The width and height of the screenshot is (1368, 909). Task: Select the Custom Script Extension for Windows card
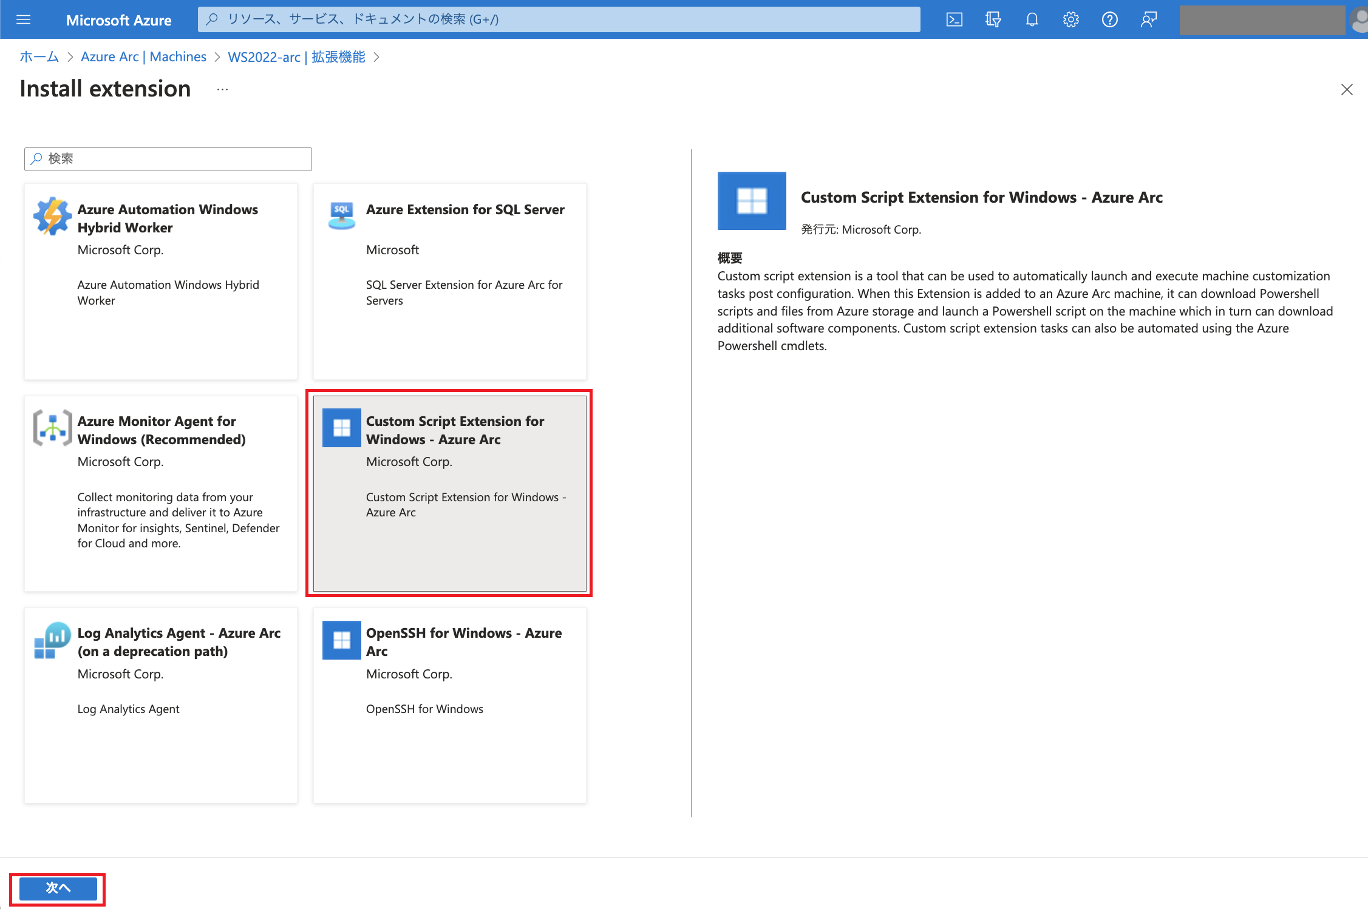449,493
